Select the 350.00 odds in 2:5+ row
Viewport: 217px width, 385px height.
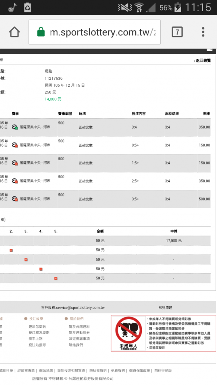[204, 181]
